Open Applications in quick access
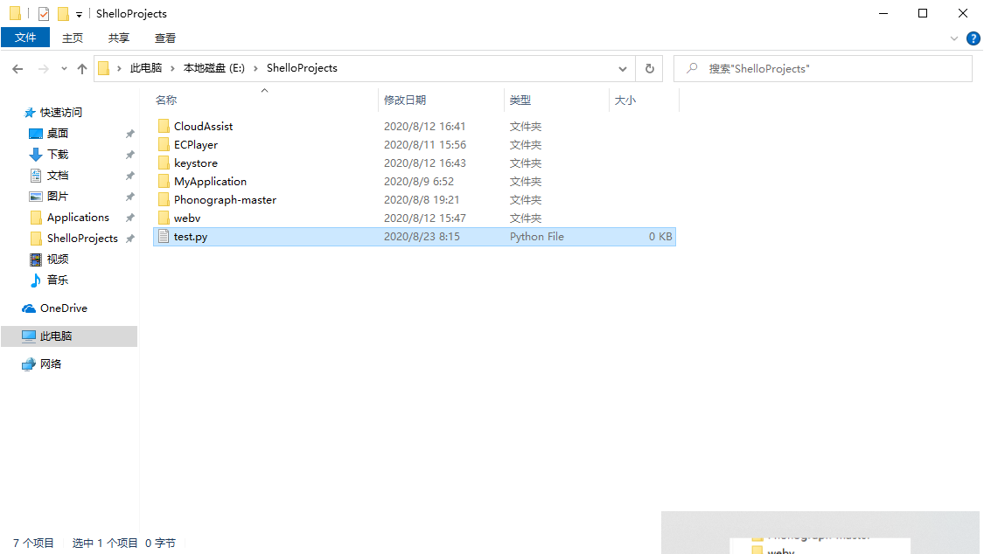 (78, 218)
